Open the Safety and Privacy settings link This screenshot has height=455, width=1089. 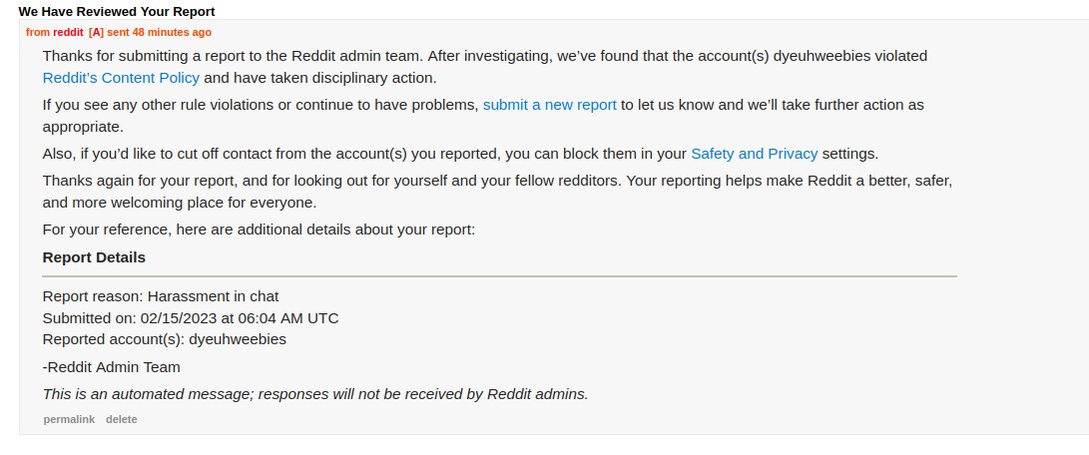pos(754,154)
